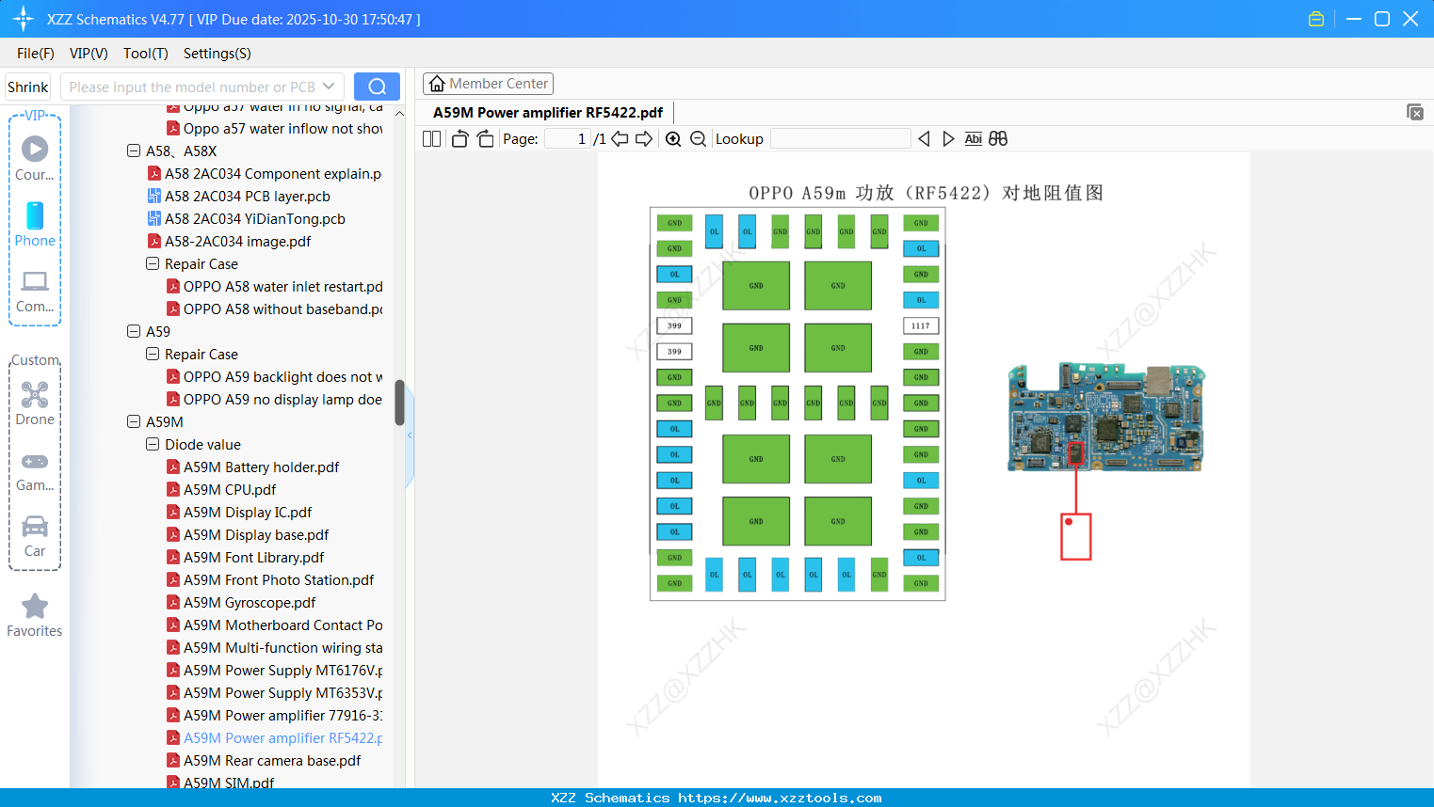Click the XZZ Schematics app logo
The width and height of the screenshot is (1434, 807).
tap(23, 19)
